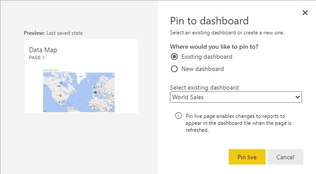
Task: Click the info icon beside Pin live note
Action: (x=178, y=116)
